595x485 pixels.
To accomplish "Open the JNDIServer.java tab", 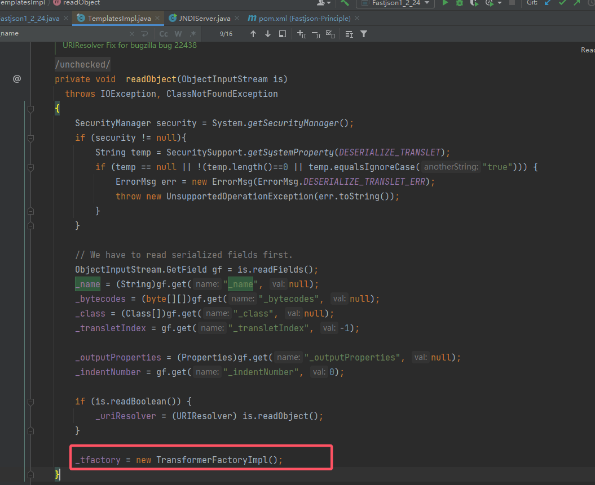I will (205, 18).
